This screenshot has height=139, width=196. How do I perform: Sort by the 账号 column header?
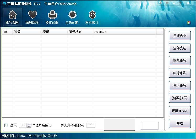point(27,32)
